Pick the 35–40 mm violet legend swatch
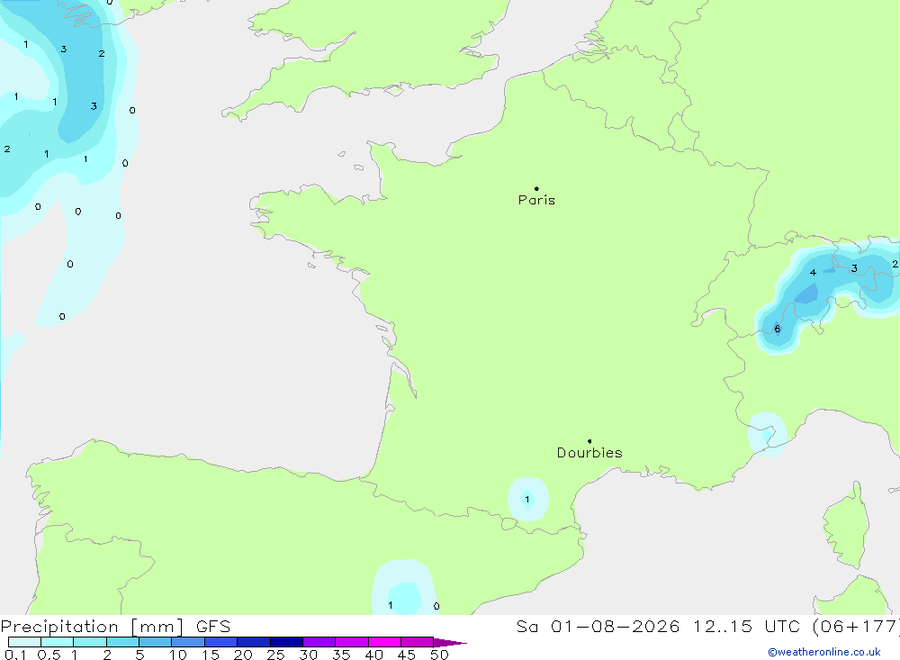The image size is (900, 660). tap(352, 642)
